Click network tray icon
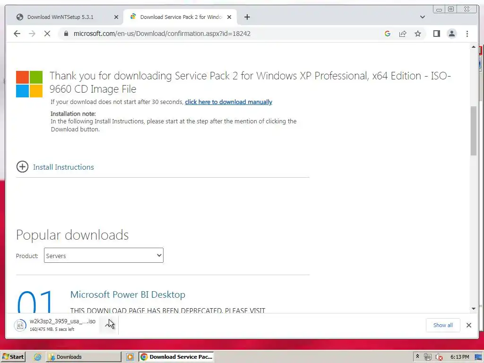Screen dimensions: 484x363 click(427, 357)
